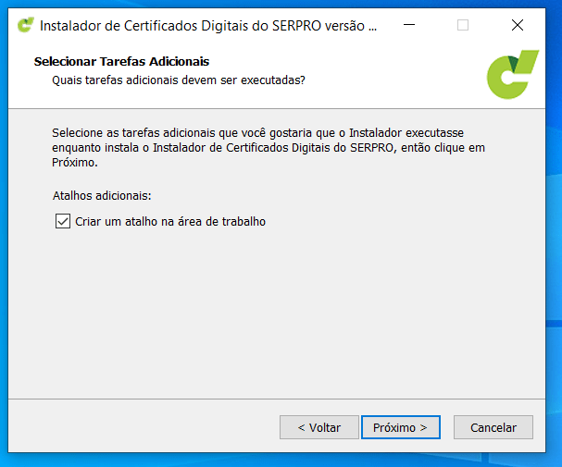Screen dimensions: 562x467
Task: Click the empty white header banner area
Action: pos(398,74)
